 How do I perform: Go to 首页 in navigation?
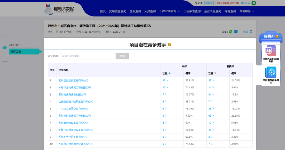103,11
